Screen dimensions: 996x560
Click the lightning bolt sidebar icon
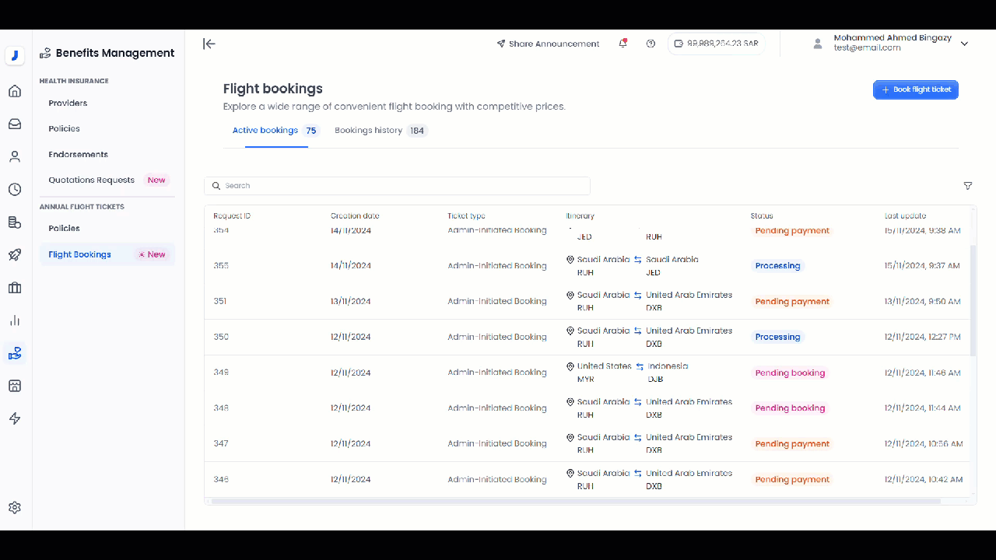tap(15, 418)
